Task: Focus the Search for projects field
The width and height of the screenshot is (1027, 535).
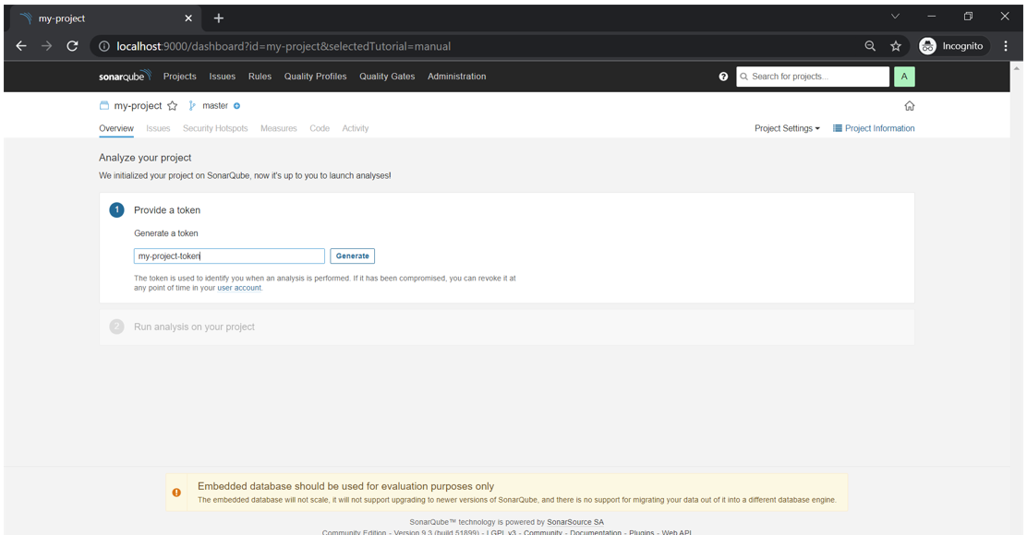Action: [x=813, y=77]
